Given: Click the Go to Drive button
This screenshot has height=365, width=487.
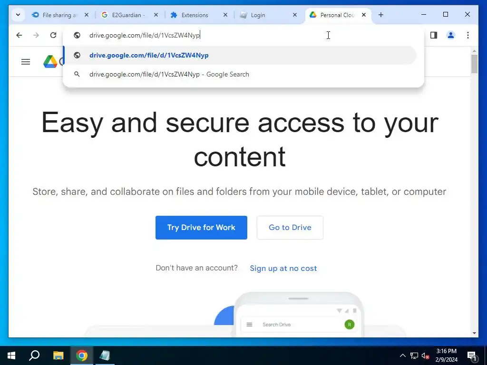Looking at the screenshot, I should [290, 228].
